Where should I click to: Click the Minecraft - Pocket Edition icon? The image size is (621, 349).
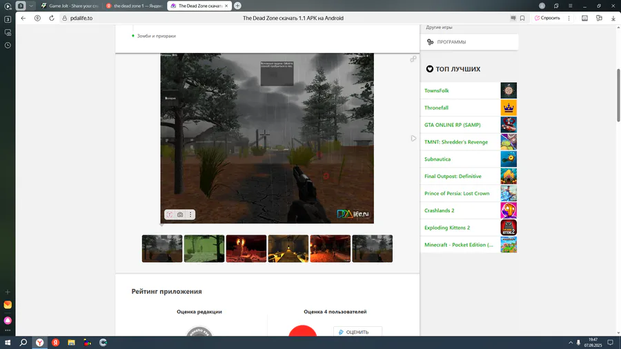[509, 245]
